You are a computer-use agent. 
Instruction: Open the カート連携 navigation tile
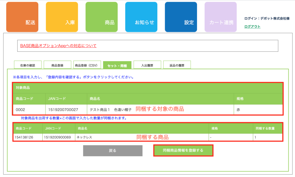point(220,17)
